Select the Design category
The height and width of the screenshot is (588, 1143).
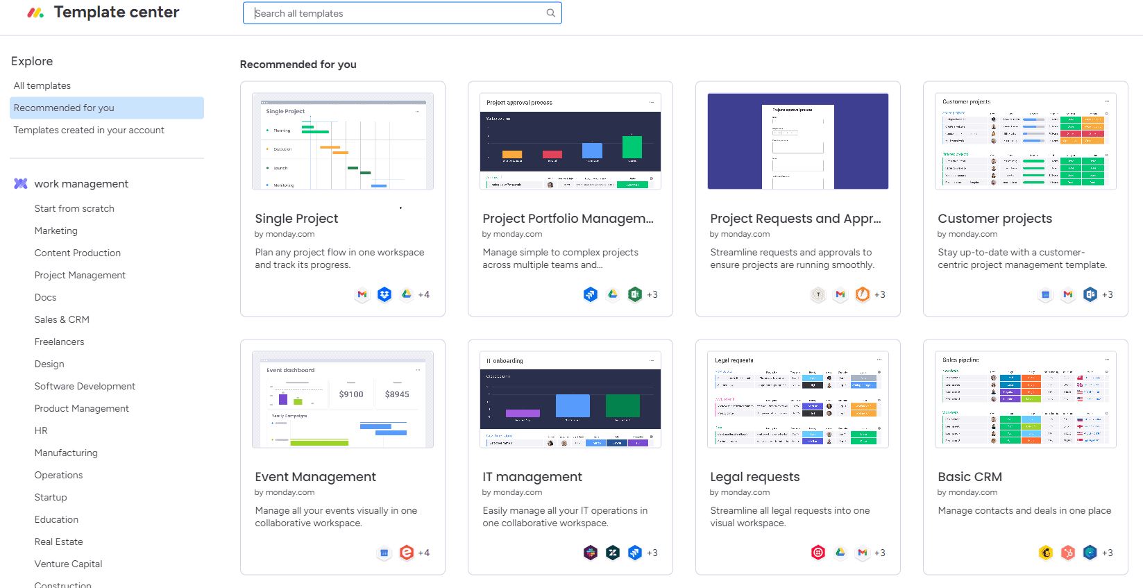[49, 364]
